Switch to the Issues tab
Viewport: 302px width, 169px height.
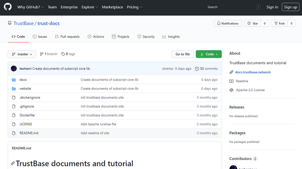point(40,37)
